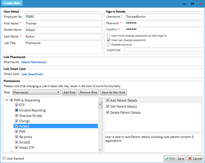
Task: Click the permissions tree scroll down arrow
Action: pos(100,150)
